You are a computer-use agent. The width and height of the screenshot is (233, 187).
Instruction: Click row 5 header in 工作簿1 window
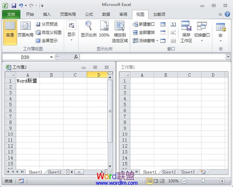[x=125, y=104]
